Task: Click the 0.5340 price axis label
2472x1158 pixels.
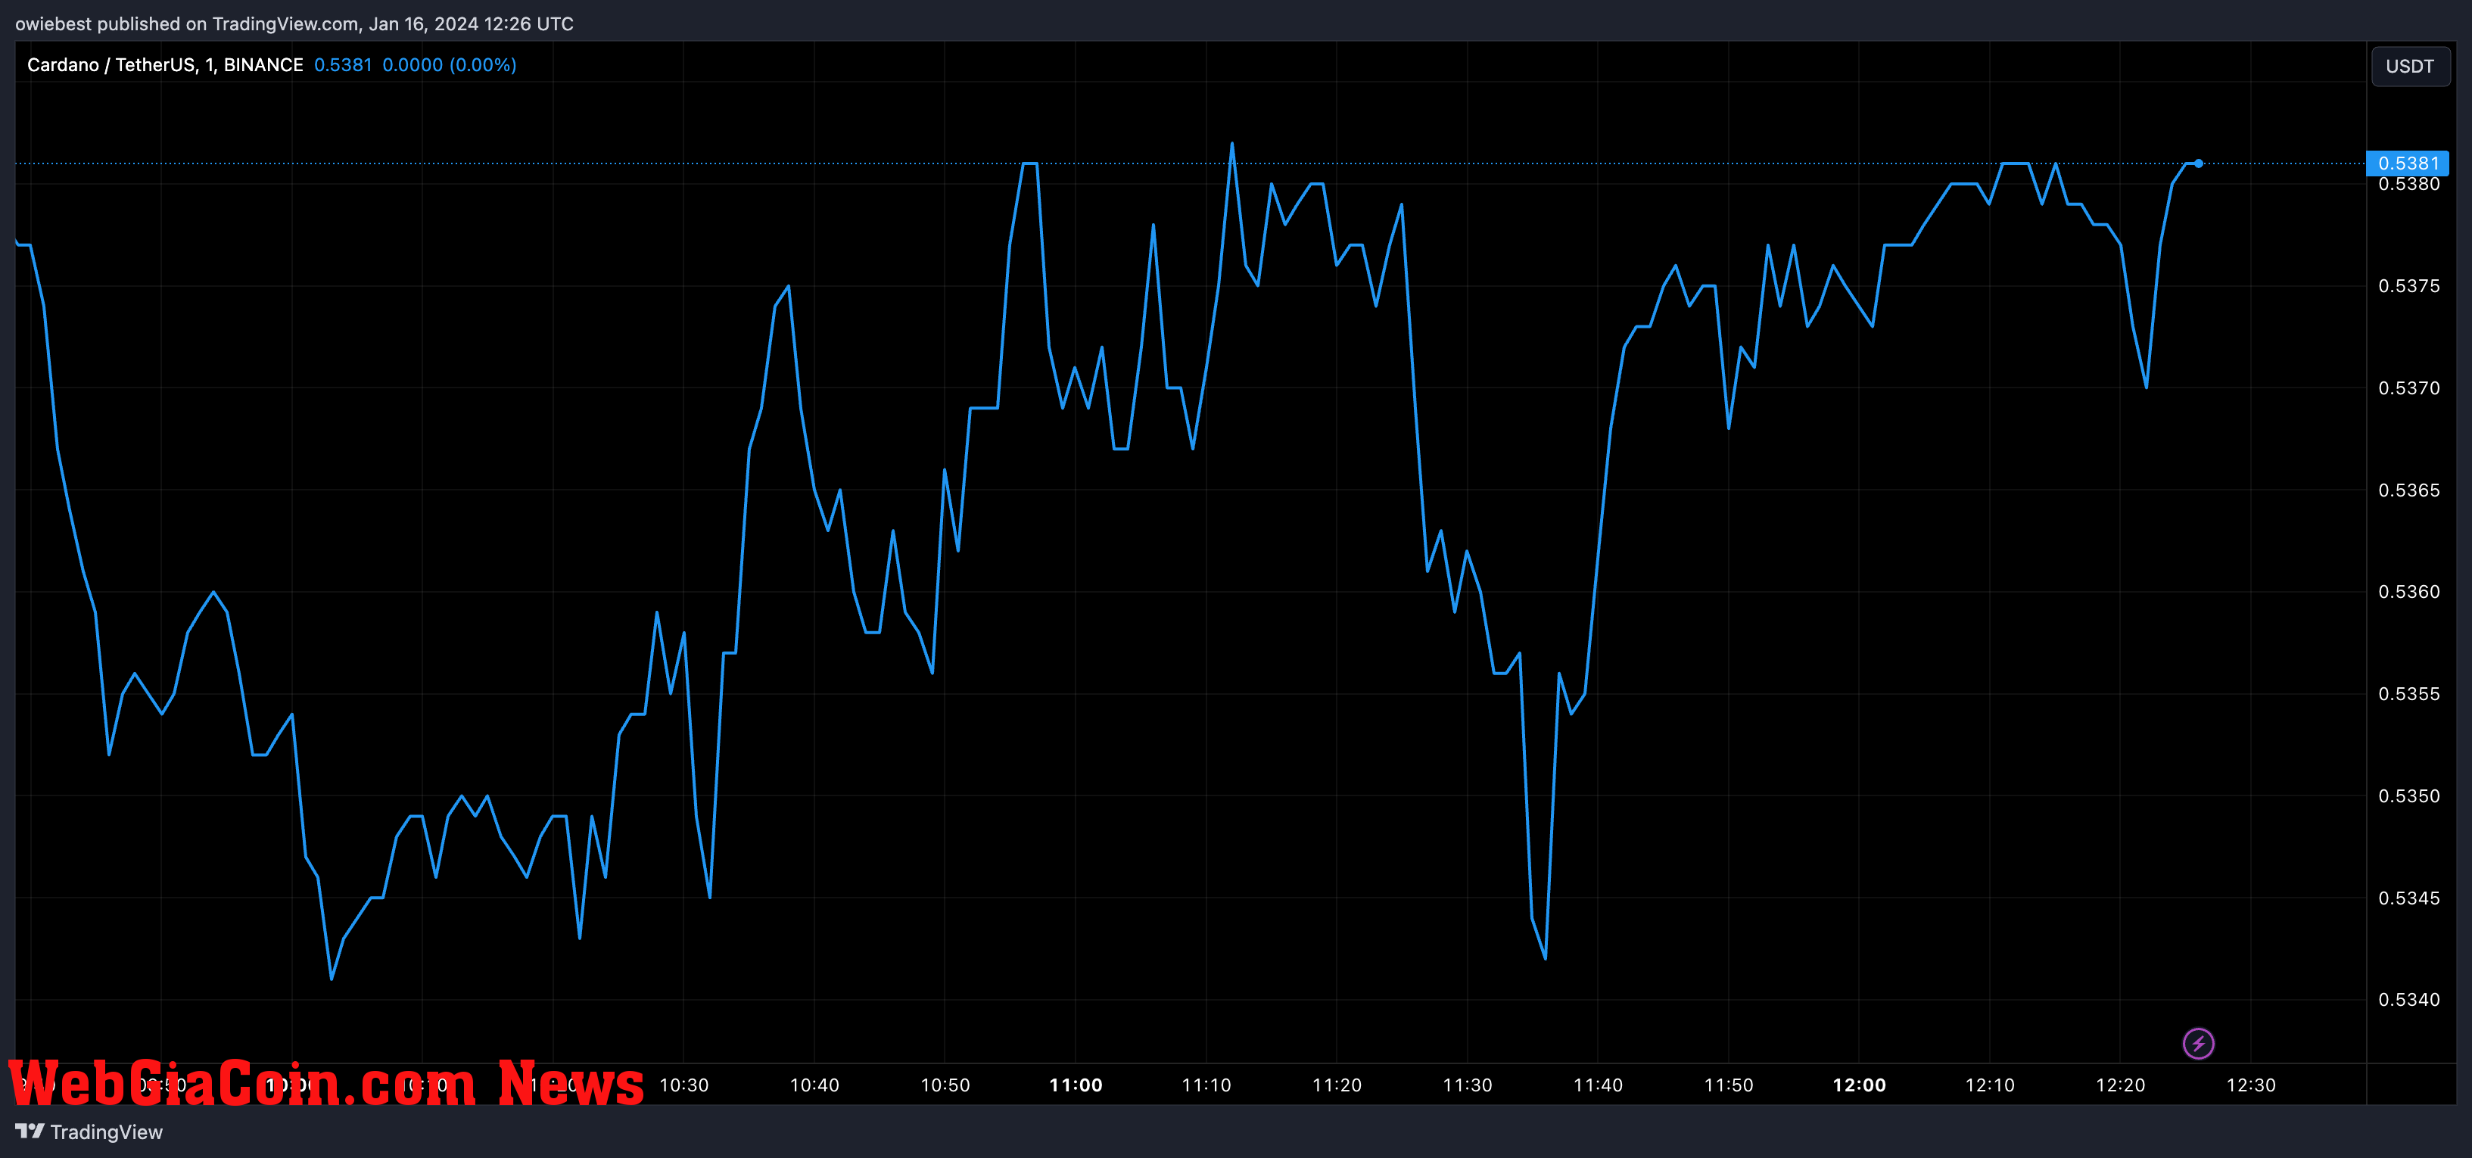Action: click(2408, 1000)
